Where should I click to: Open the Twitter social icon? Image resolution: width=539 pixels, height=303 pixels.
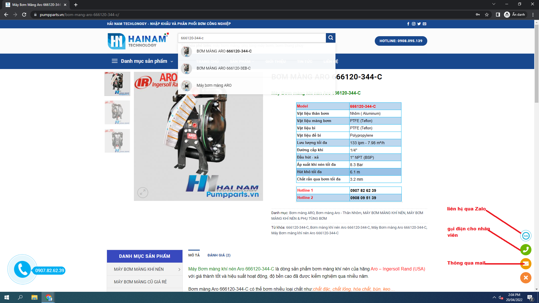(419, 24)
